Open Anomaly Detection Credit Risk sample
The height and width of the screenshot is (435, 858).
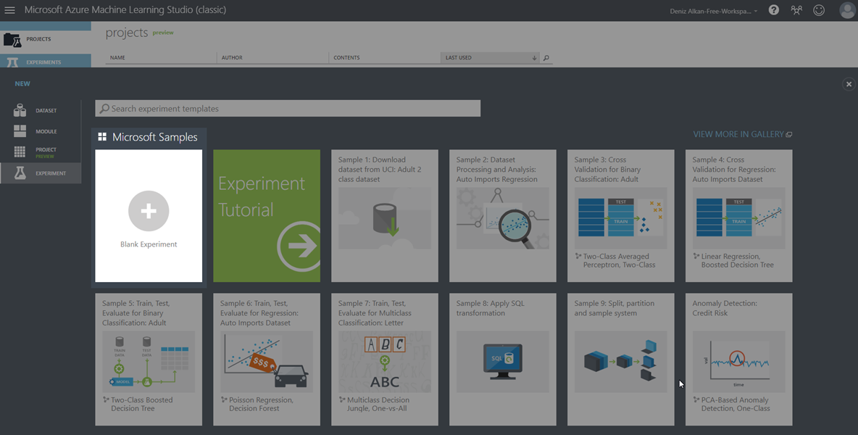(738, 359)
